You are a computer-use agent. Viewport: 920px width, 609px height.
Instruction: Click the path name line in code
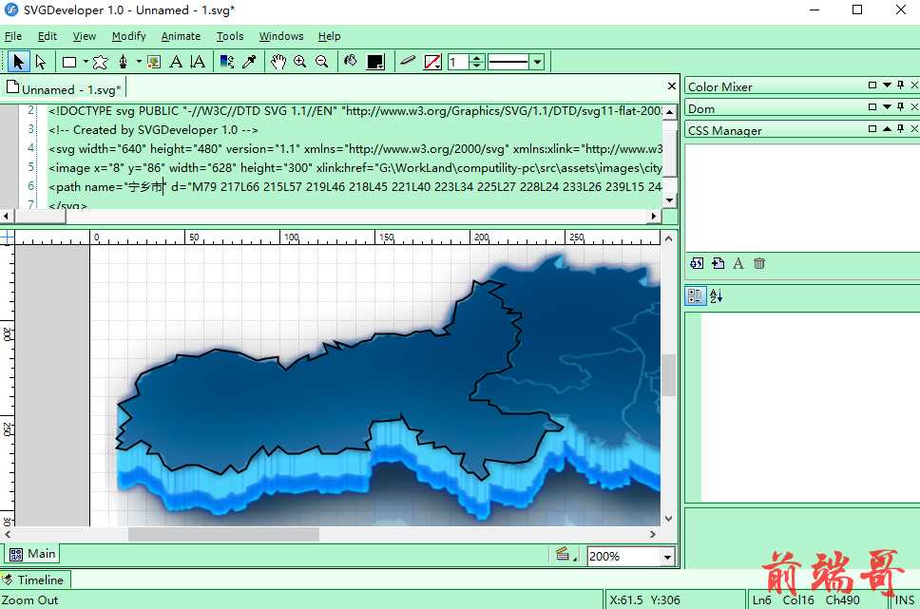tap(355, 186)
